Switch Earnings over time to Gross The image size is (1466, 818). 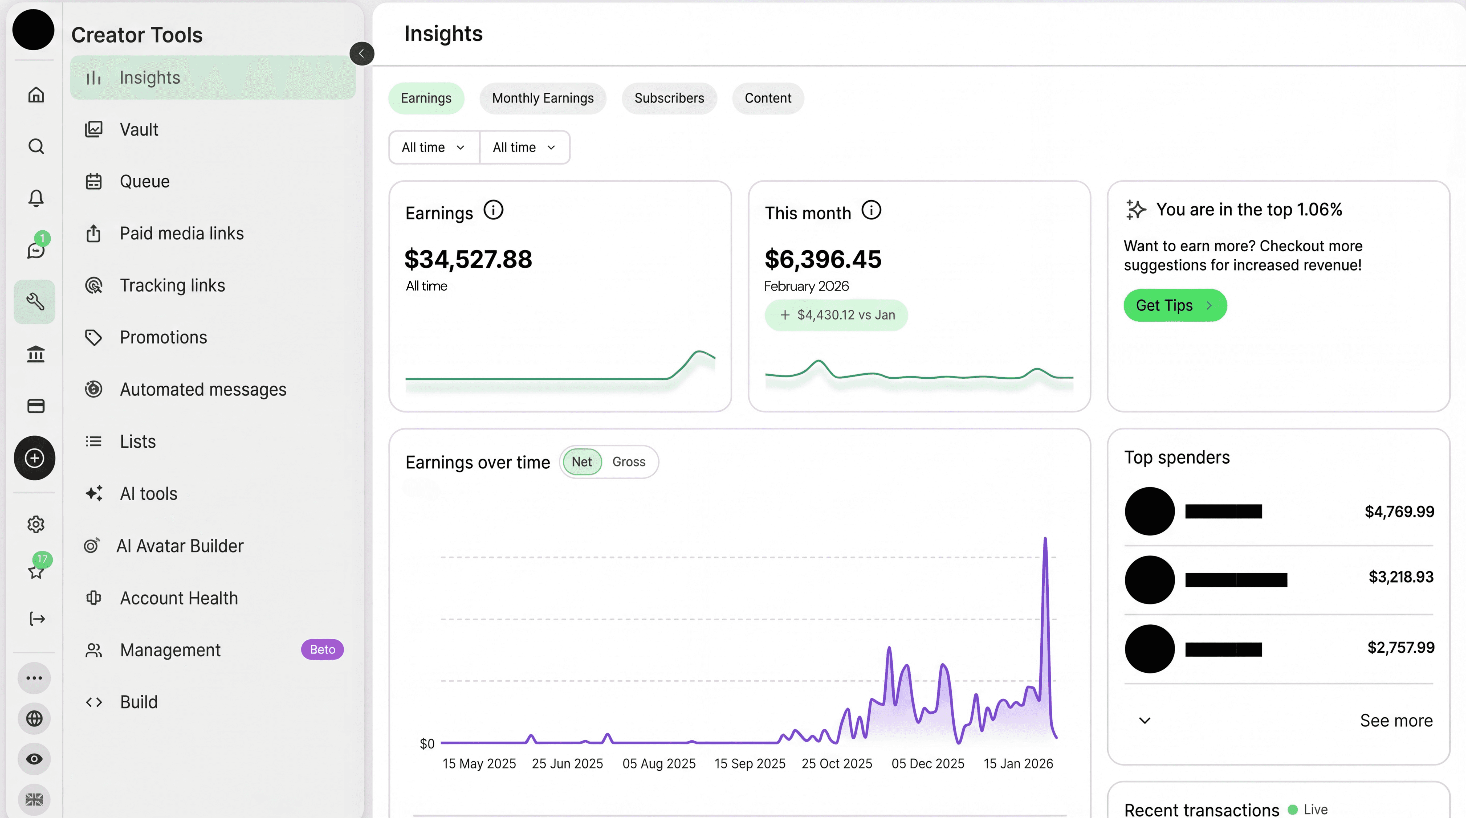coord(628,461)
